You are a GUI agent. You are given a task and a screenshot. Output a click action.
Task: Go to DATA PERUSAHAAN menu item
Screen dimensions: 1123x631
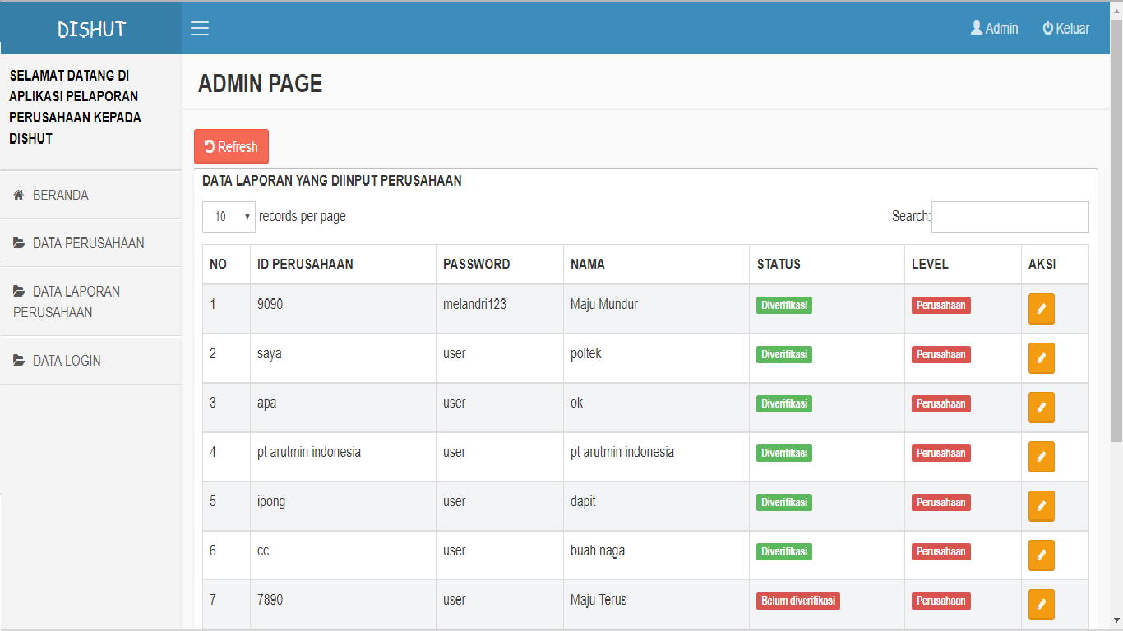88,243
